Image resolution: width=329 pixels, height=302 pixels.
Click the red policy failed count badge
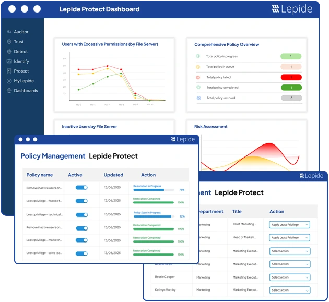point(291,77)
